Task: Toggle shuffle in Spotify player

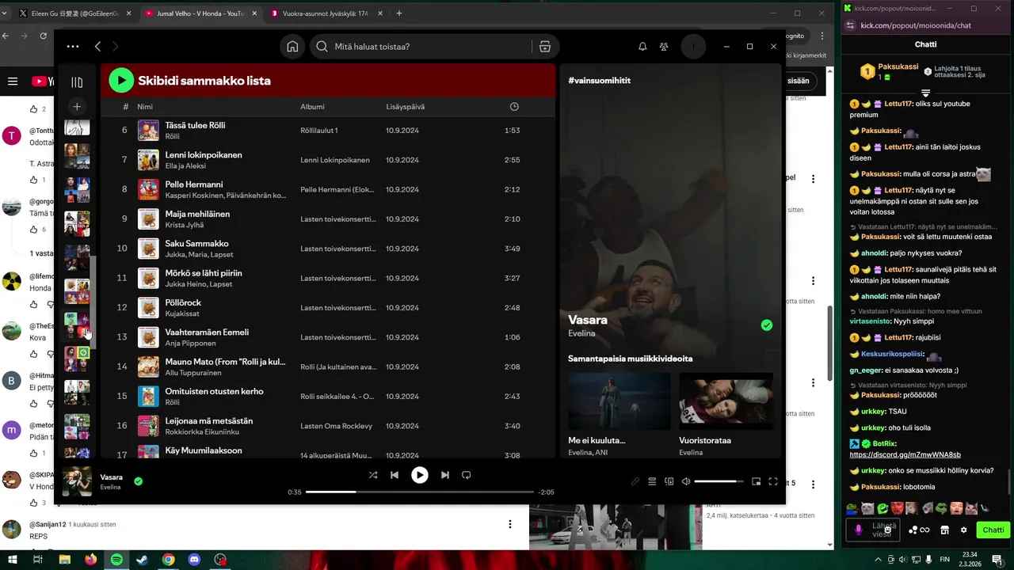Action: (x=373, y=475)
